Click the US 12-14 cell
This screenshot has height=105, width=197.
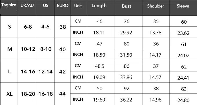pyautogui.click(x=45, y=71)
